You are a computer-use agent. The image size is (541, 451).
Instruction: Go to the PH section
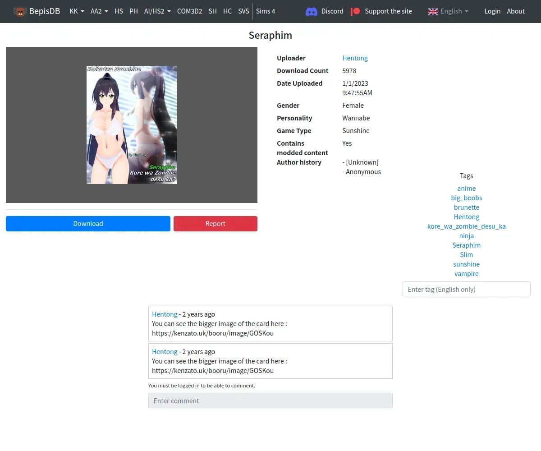(133, 11)
